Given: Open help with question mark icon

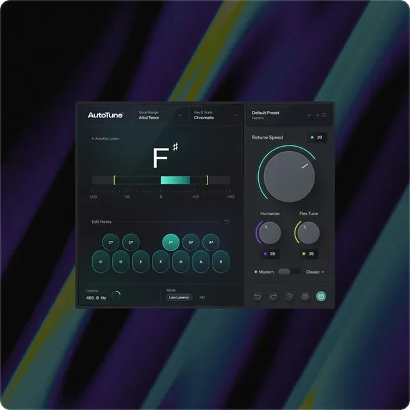Looking at the screenshot, I should pyautogui.click(x=290, y=297).
